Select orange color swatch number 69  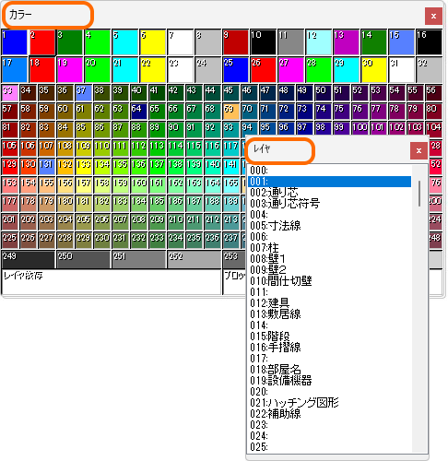point(231,112)
